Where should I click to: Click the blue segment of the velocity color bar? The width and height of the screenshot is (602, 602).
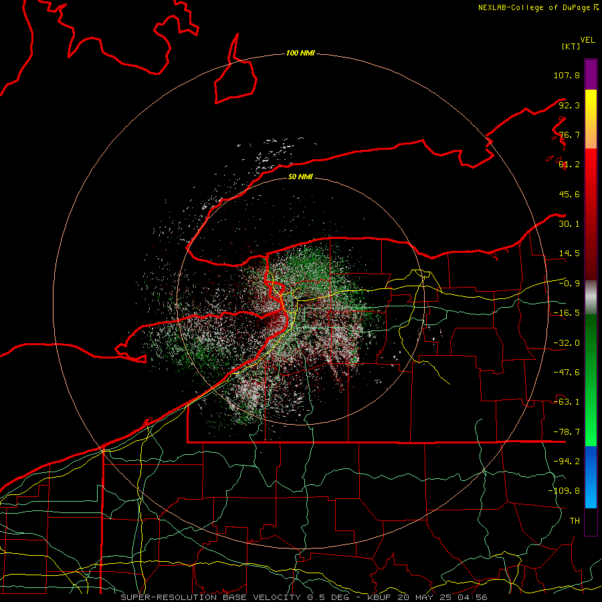coord(591,477)
